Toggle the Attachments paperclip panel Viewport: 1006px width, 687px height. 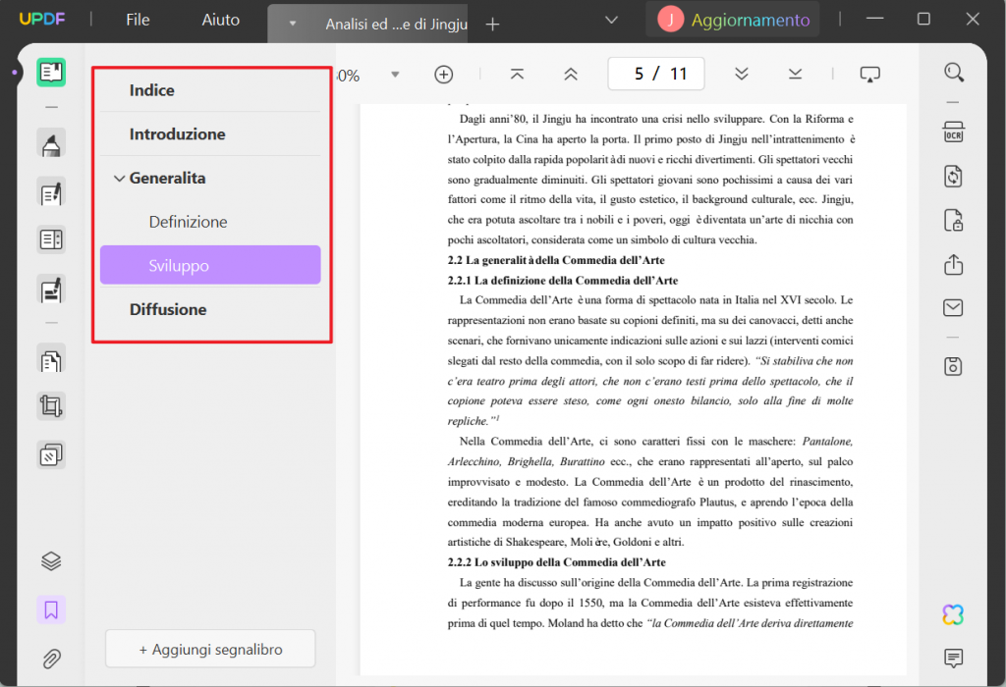[x=51, y=659]
